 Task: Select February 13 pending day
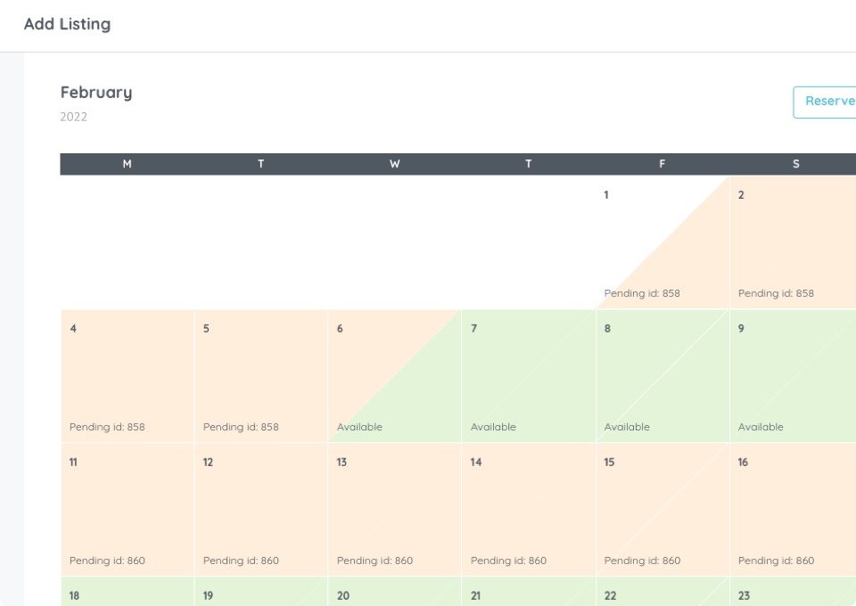click(395, 510)
